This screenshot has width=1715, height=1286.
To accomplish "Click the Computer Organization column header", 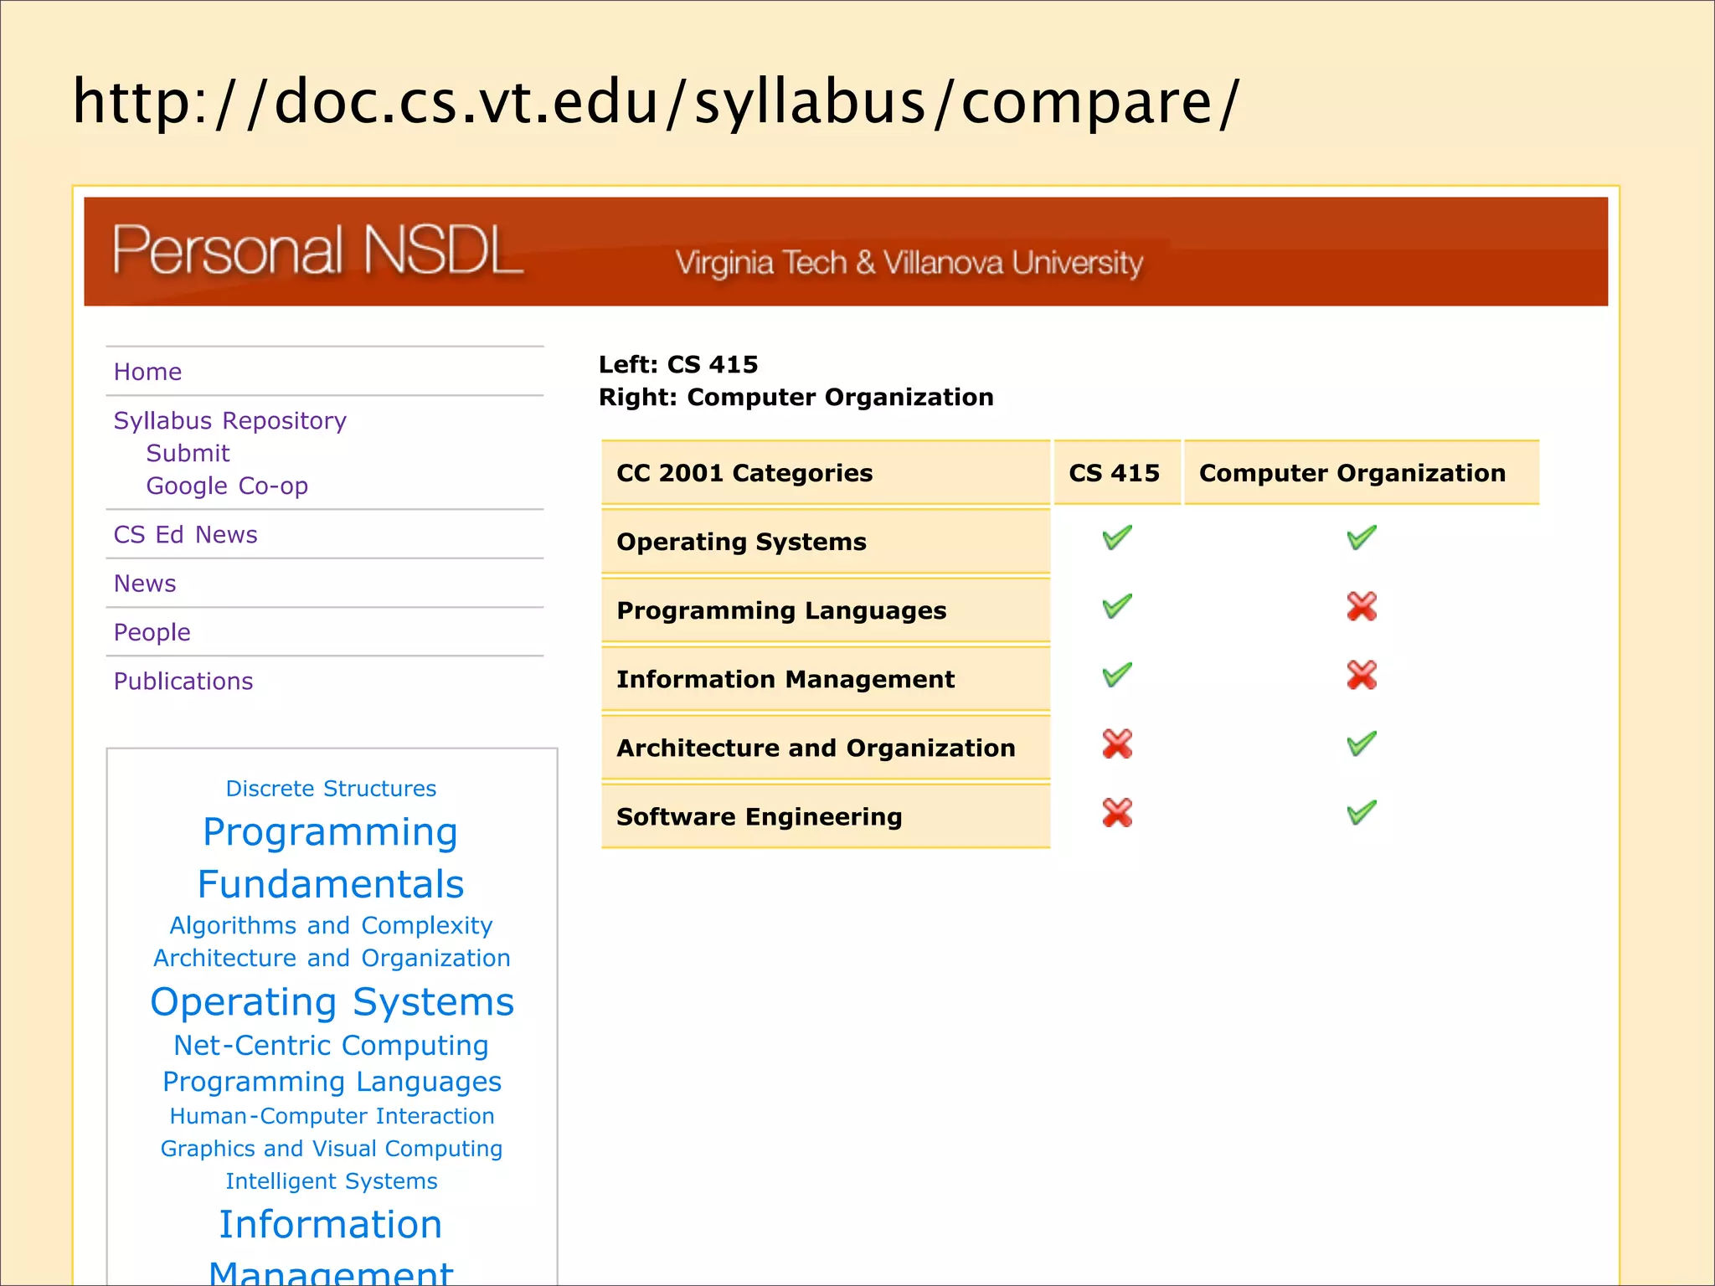I will click(x=1362, y=473).
